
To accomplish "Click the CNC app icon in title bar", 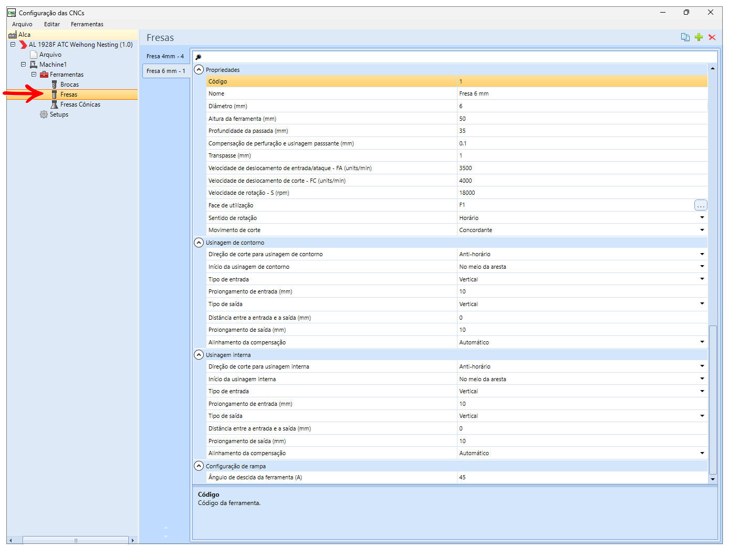I will click(x=12, y=13).
